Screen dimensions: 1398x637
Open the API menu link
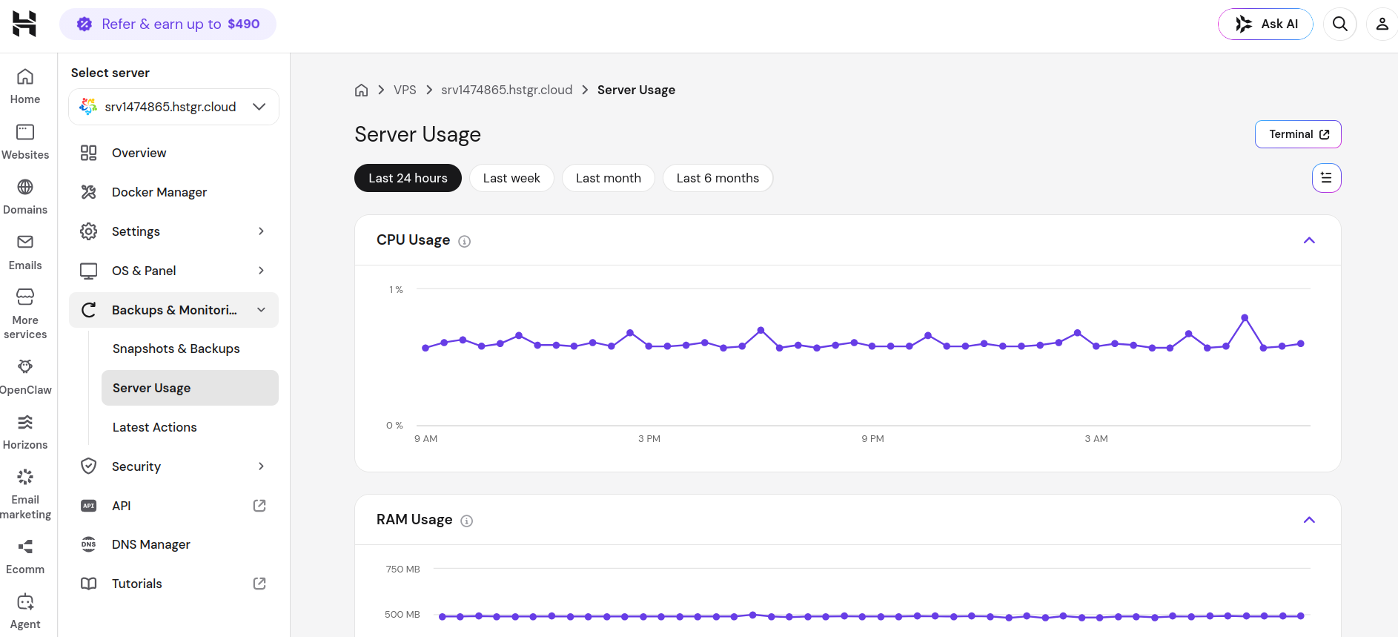173,506
